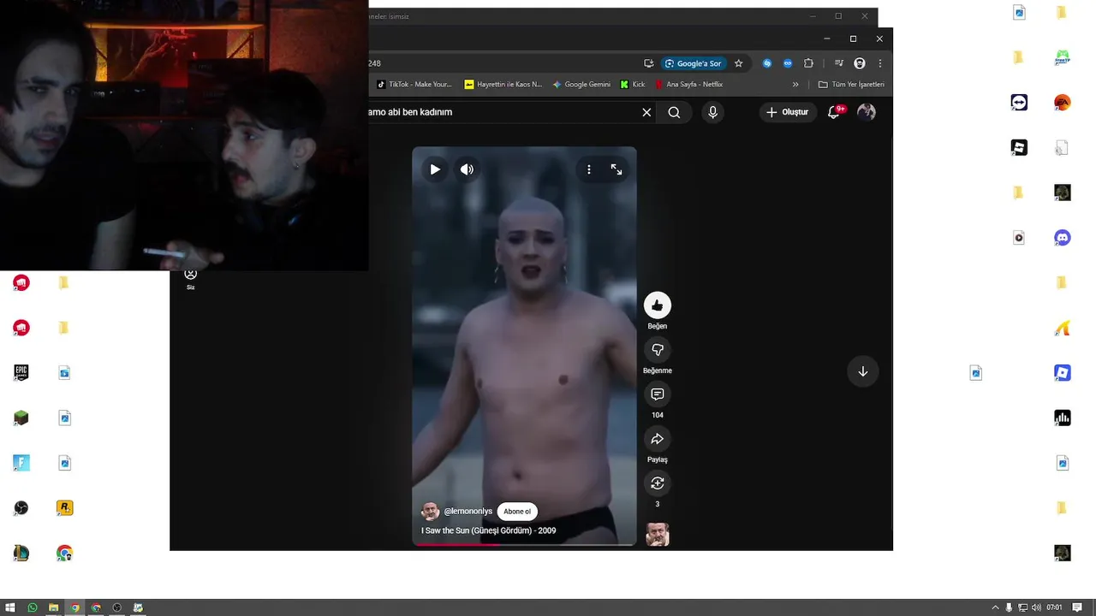Open the Windows Start button

(10, 607)
